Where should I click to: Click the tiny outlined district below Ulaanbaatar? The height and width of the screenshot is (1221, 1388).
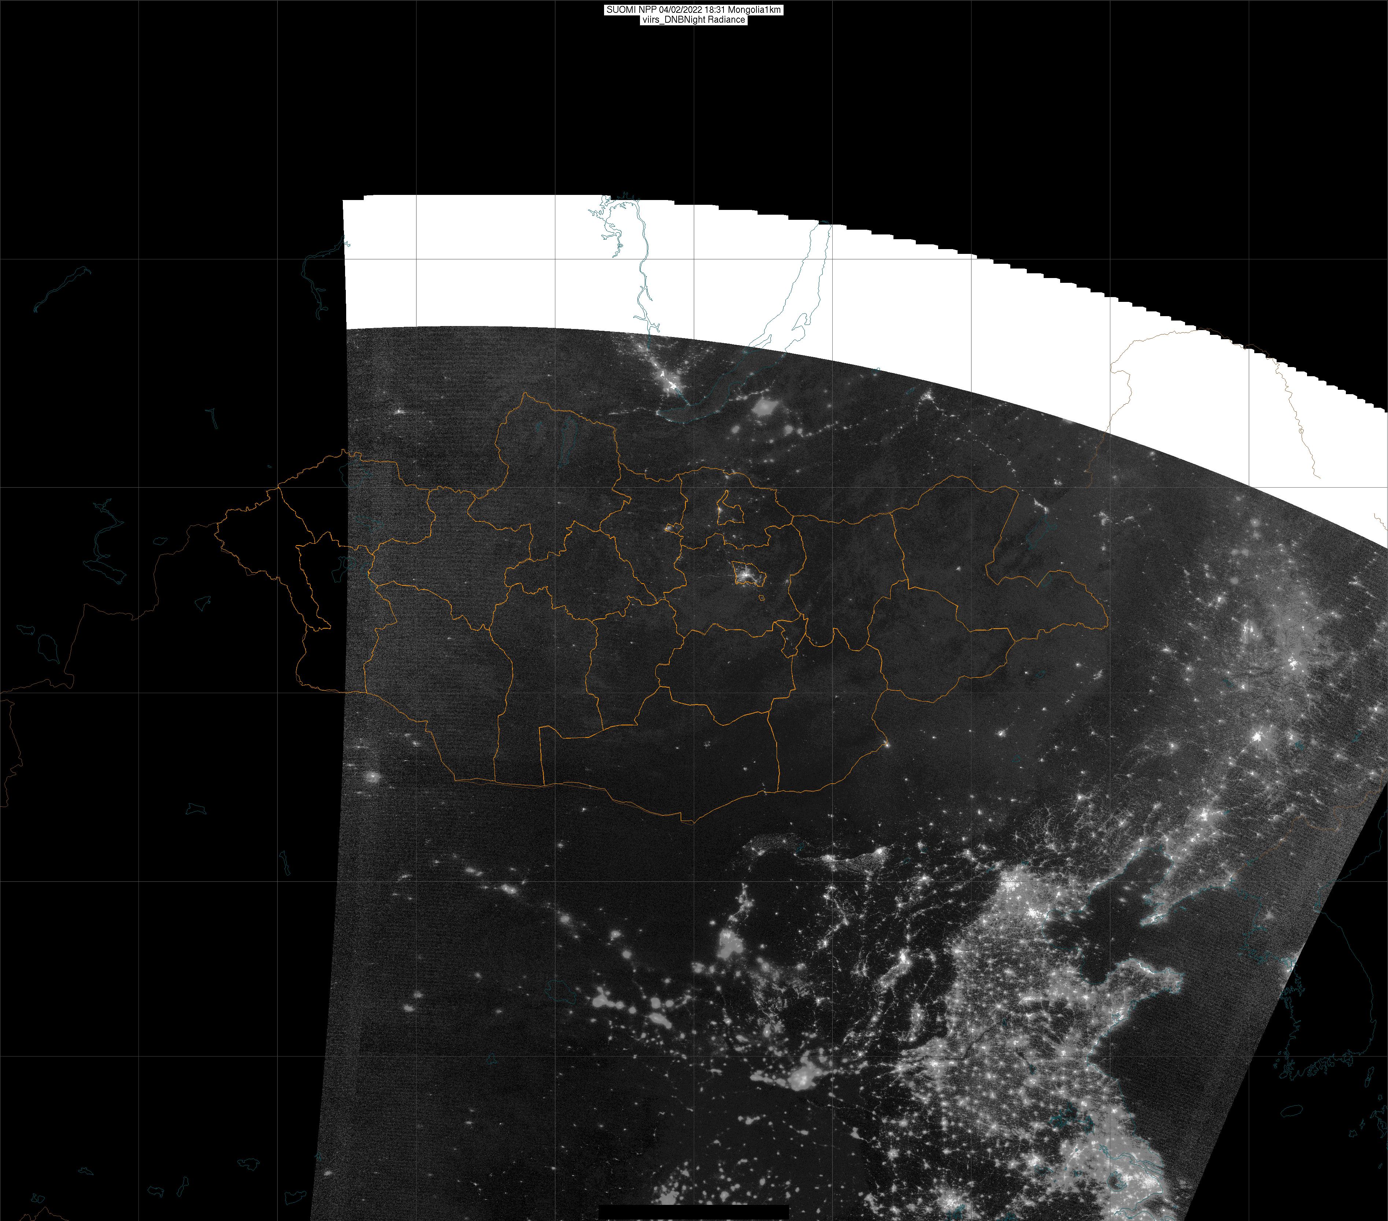click(762, 598)
